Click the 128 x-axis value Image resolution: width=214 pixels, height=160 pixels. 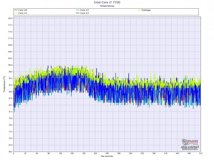click(60, 153)
